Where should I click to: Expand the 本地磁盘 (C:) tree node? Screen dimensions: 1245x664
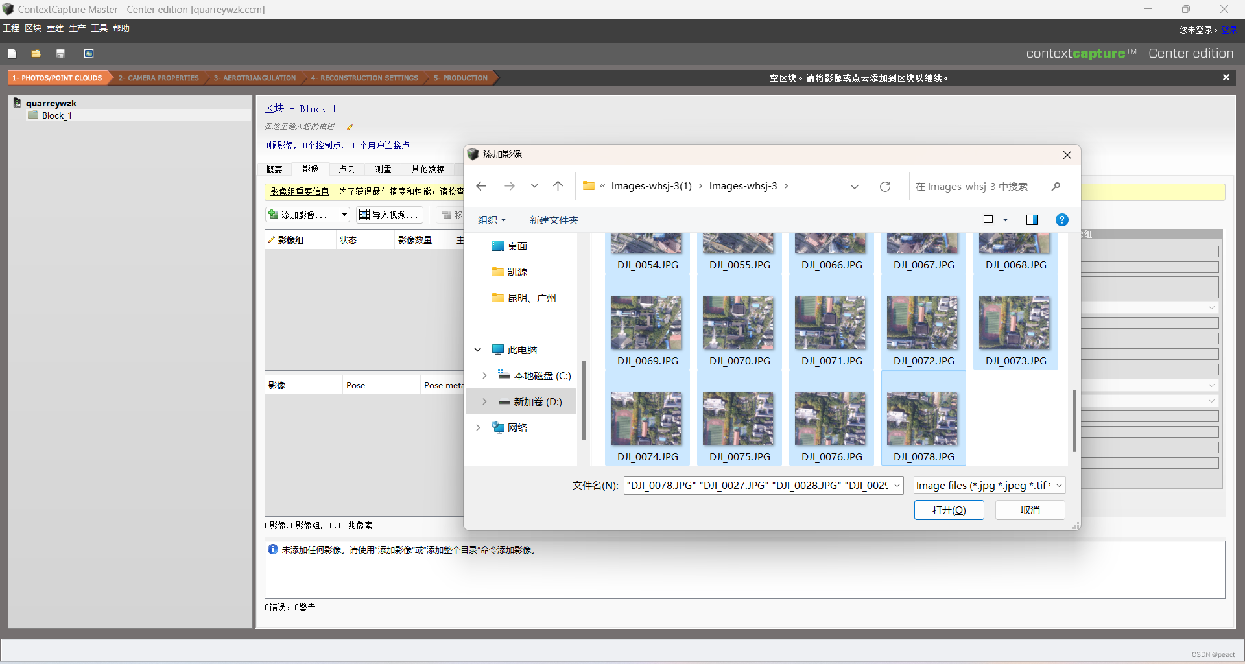click(x=484, y=375)
